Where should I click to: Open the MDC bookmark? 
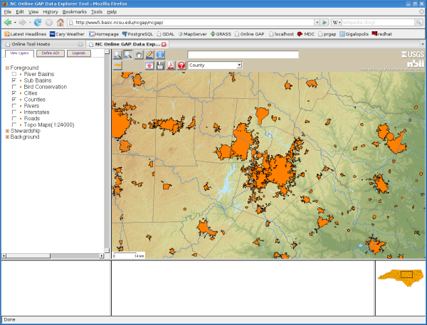[306, 34]
